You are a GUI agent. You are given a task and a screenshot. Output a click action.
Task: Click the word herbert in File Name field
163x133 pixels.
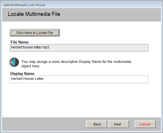[17, 47]
